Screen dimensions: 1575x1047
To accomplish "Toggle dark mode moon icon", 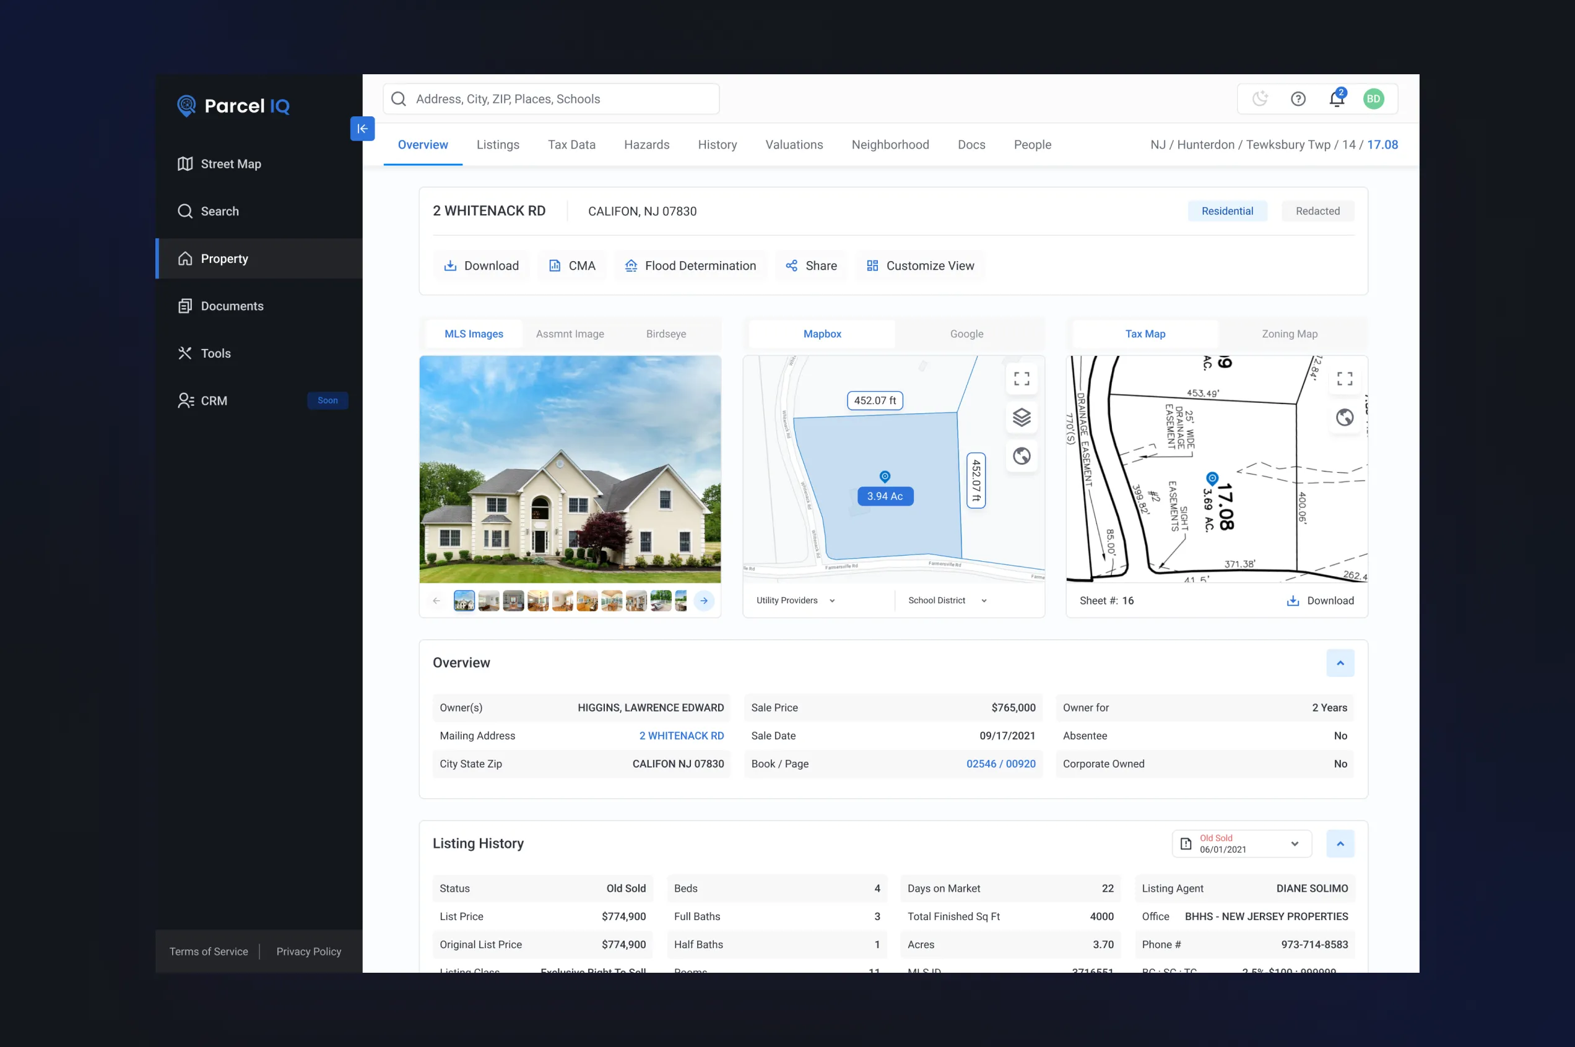I will (1260, 99).
